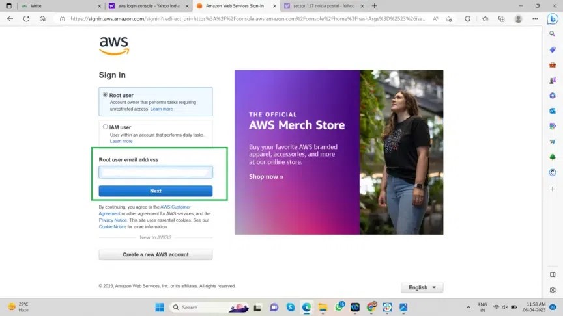Expand the English language dropdown
563x316 pixels.
[x=422, y=287]
